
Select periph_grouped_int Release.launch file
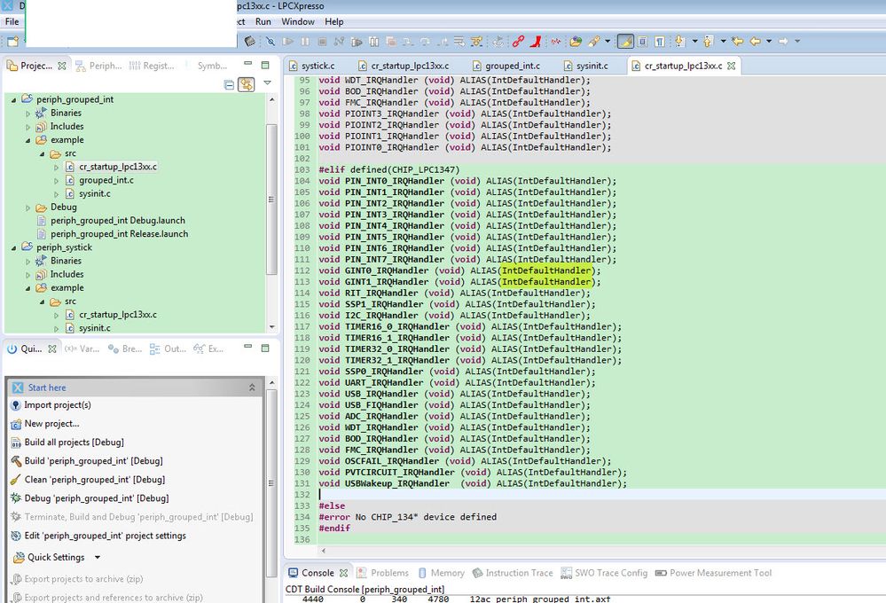click(119, 234)
